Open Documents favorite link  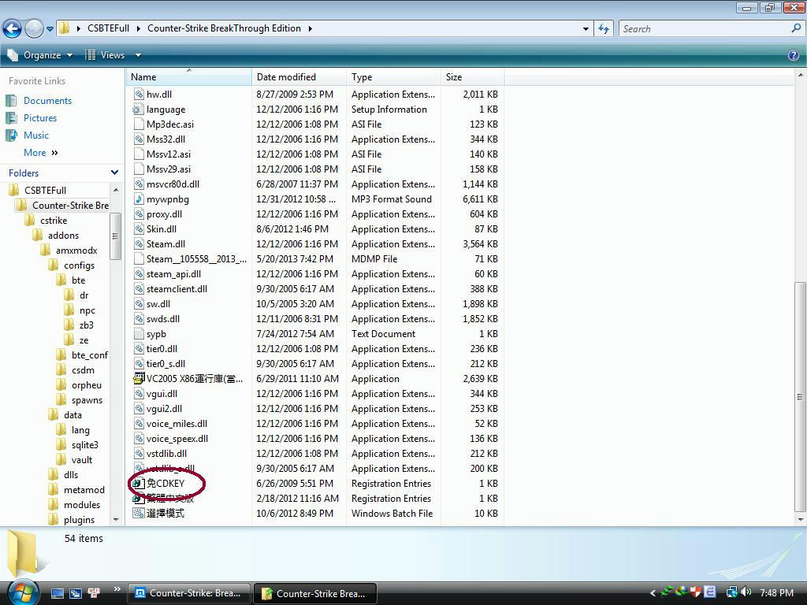click(47, 101)
